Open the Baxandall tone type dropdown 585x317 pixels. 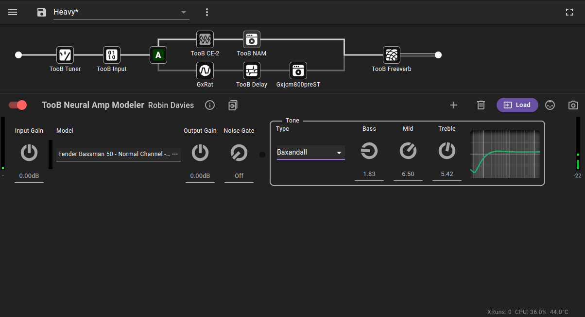coord(310,153)
